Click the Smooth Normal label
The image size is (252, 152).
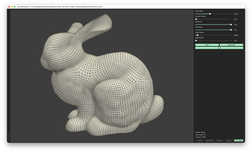click(200, 16)
